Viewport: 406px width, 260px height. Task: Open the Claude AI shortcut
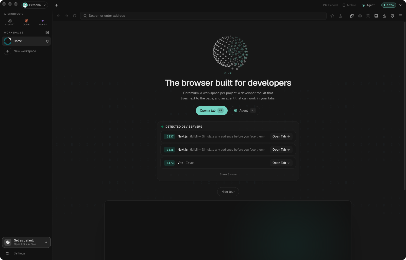pyautogui.click(x=26, y=22)
